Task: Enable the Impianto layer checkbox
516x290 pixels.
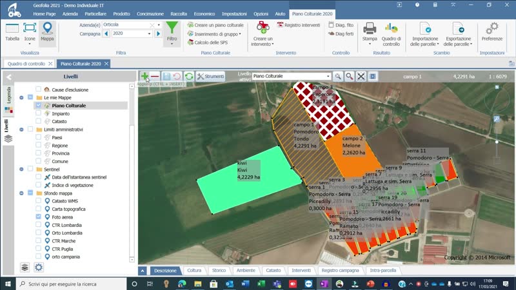Action: 39,113
